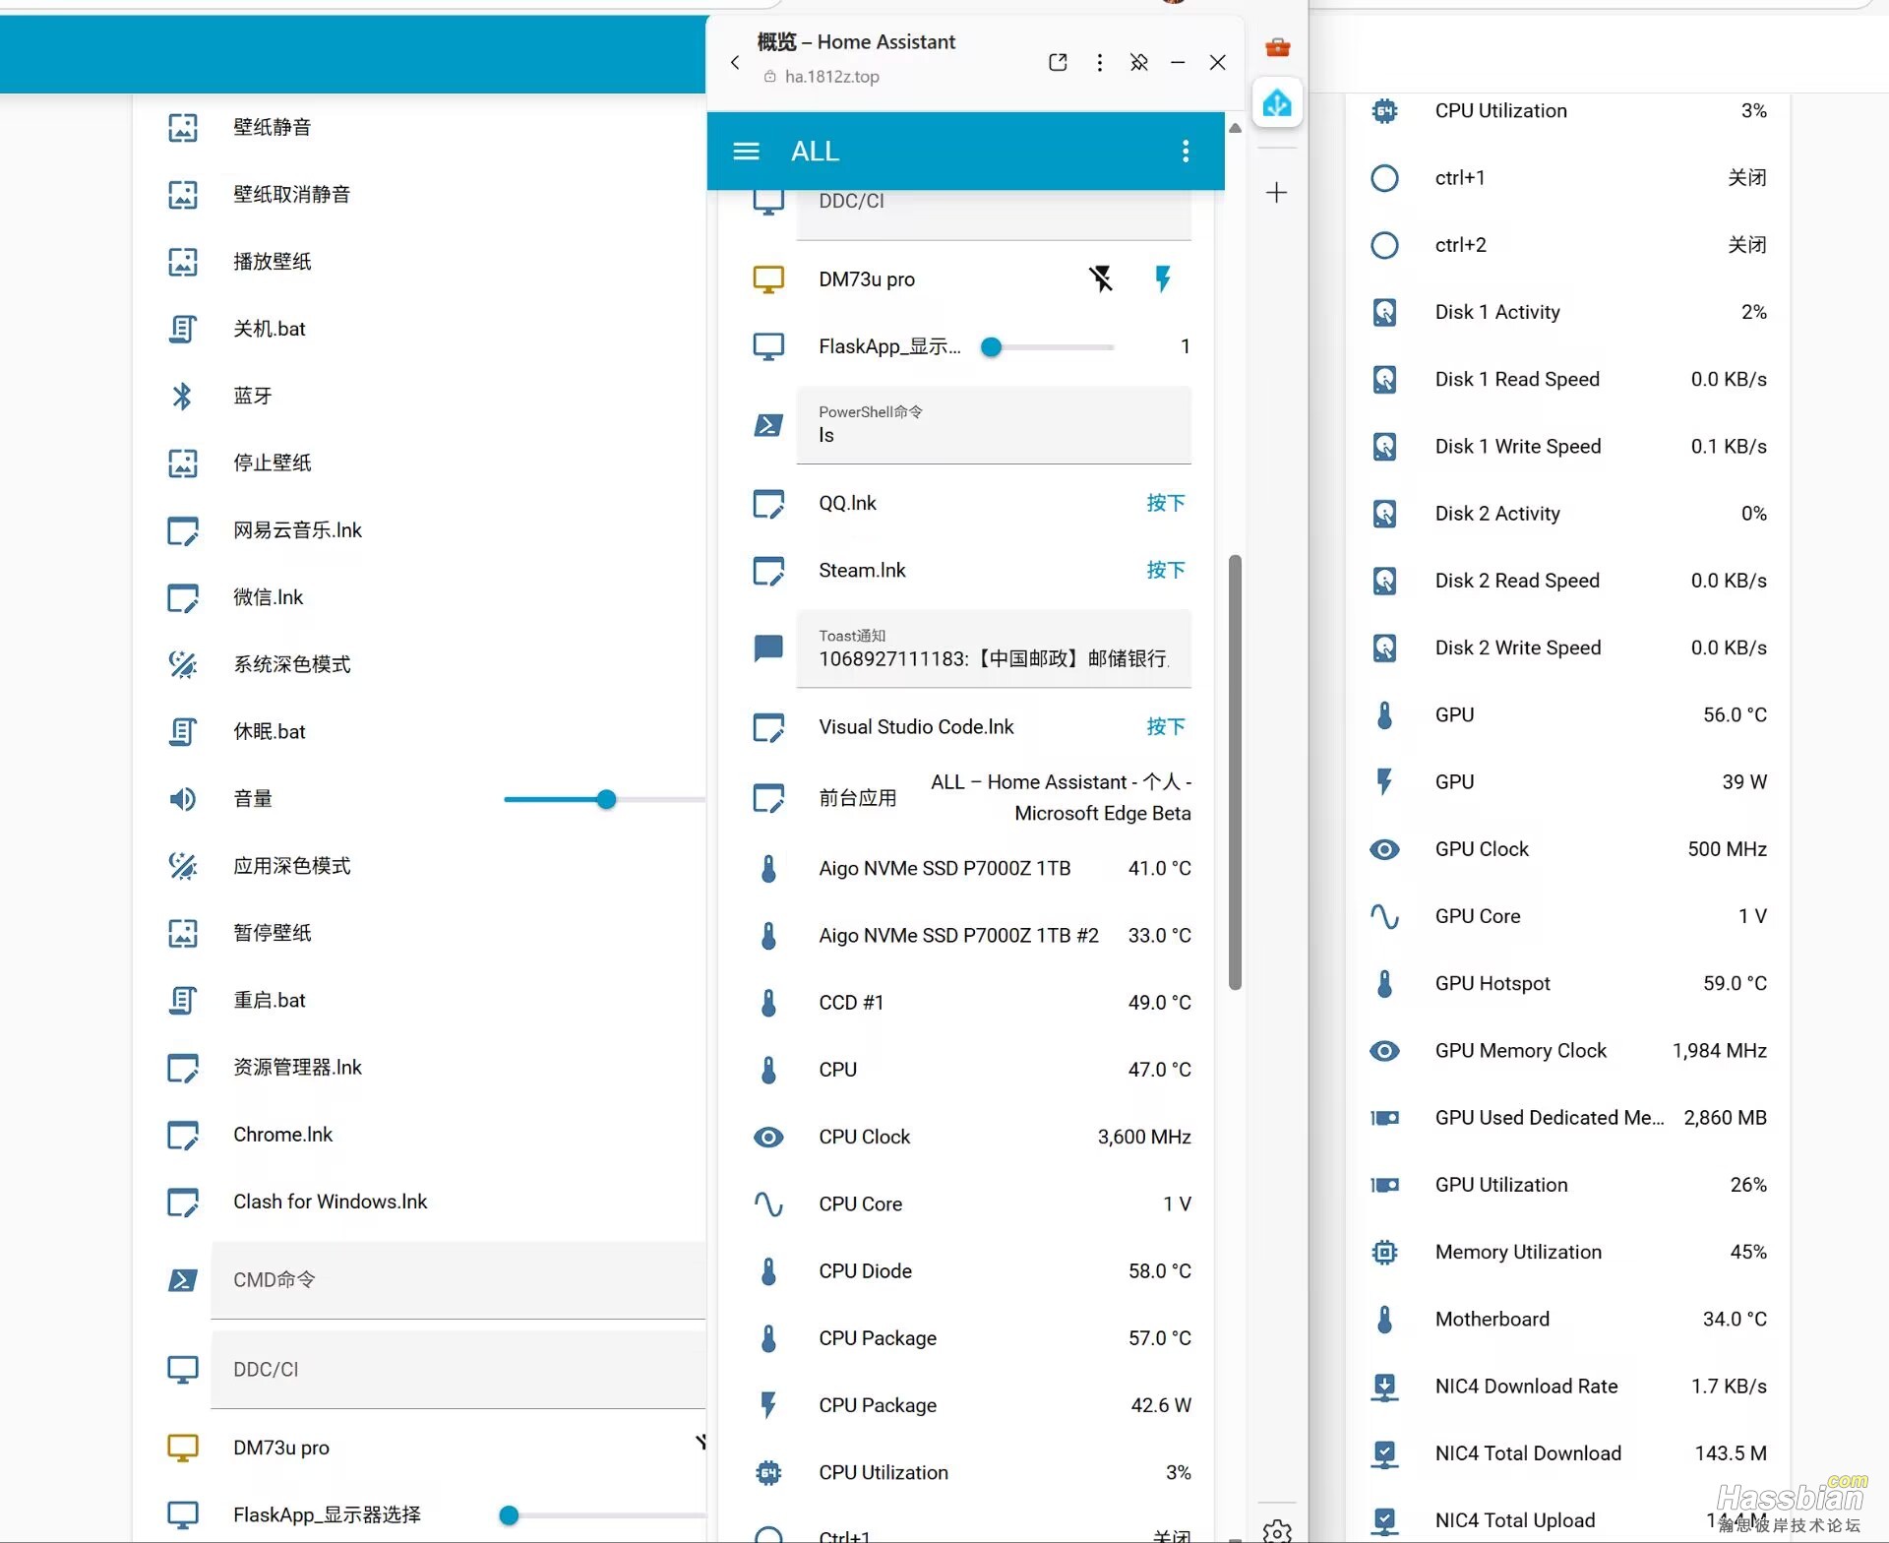The width and height of the screenshot is (1889, 1543).
Task: Click the Disk 1 Activity drive icon
Action: click(1384, 312)
